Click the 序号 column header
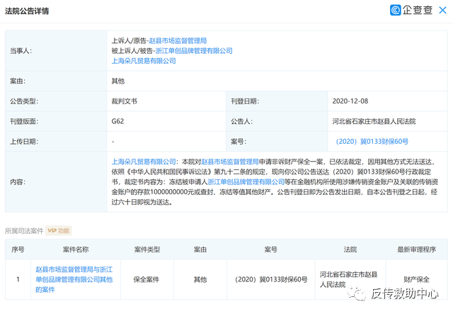 coord(18,249)
